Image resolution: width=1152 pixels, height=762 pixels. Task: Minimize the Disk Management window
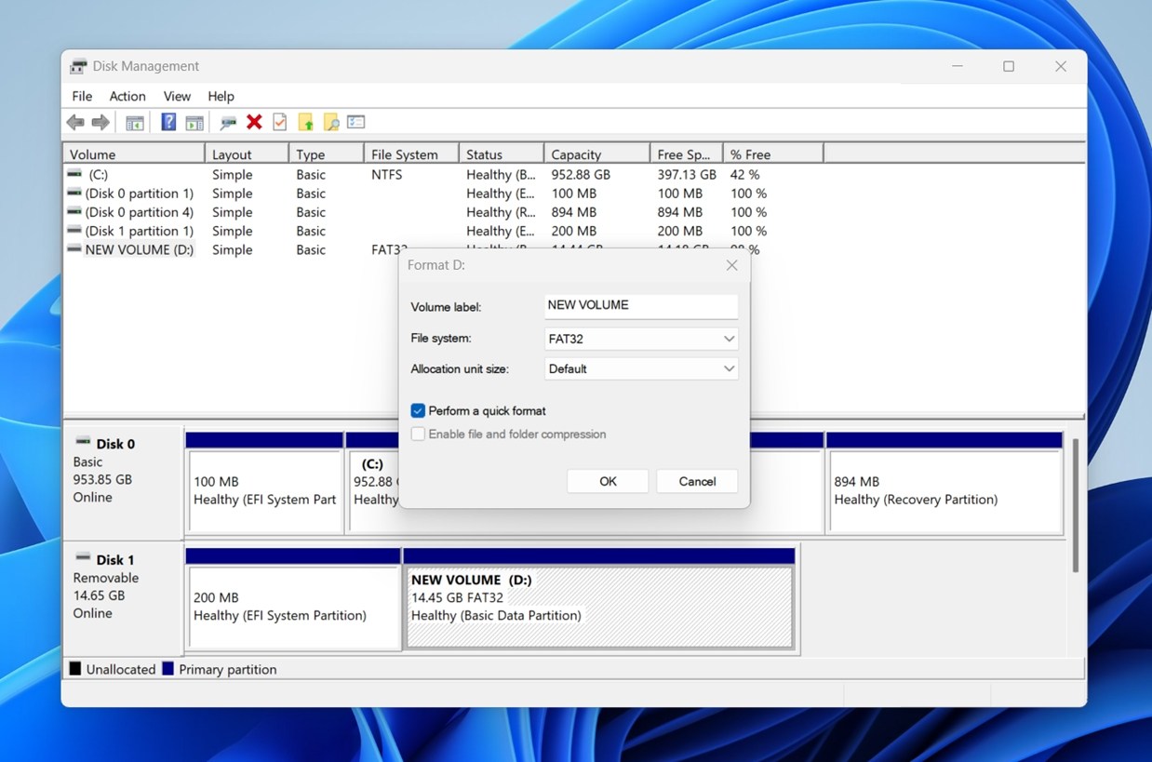[x=957, y=66]
